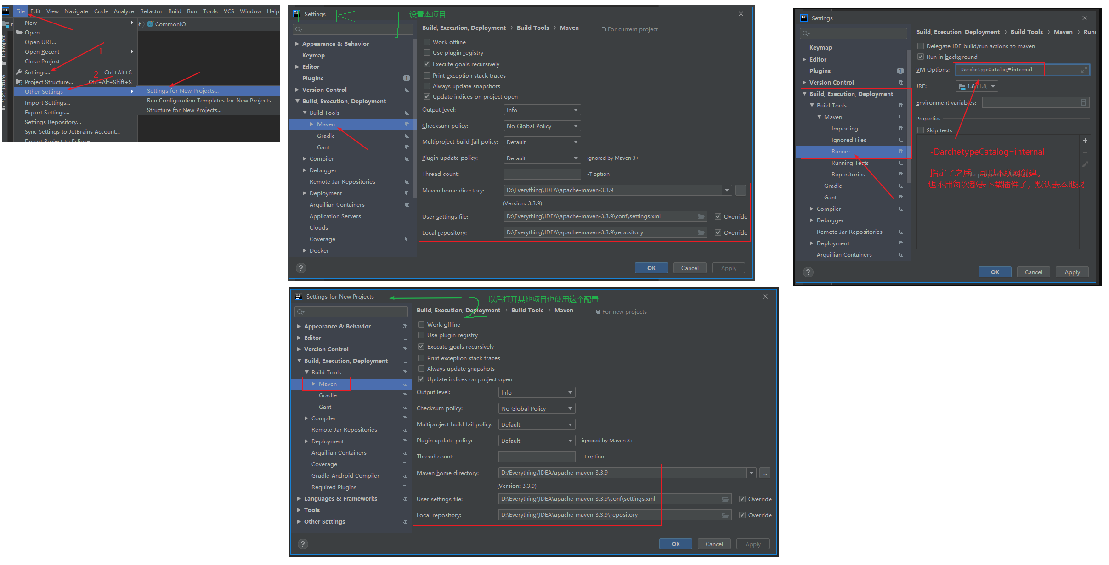Toggle Print exception stack traces, New Projects dialog
The image size is (1109, 565).
pyautogui.click(x=421, y=358)
